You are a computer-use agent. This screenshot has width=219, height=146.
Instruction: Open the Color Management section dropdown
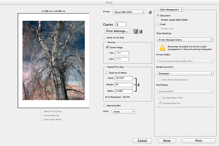click(x=171, y=9)
